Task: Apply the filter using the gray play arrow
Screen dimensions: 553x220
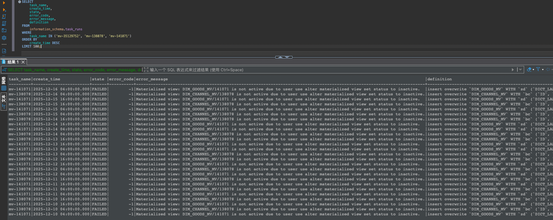Action: pos(513,70)
